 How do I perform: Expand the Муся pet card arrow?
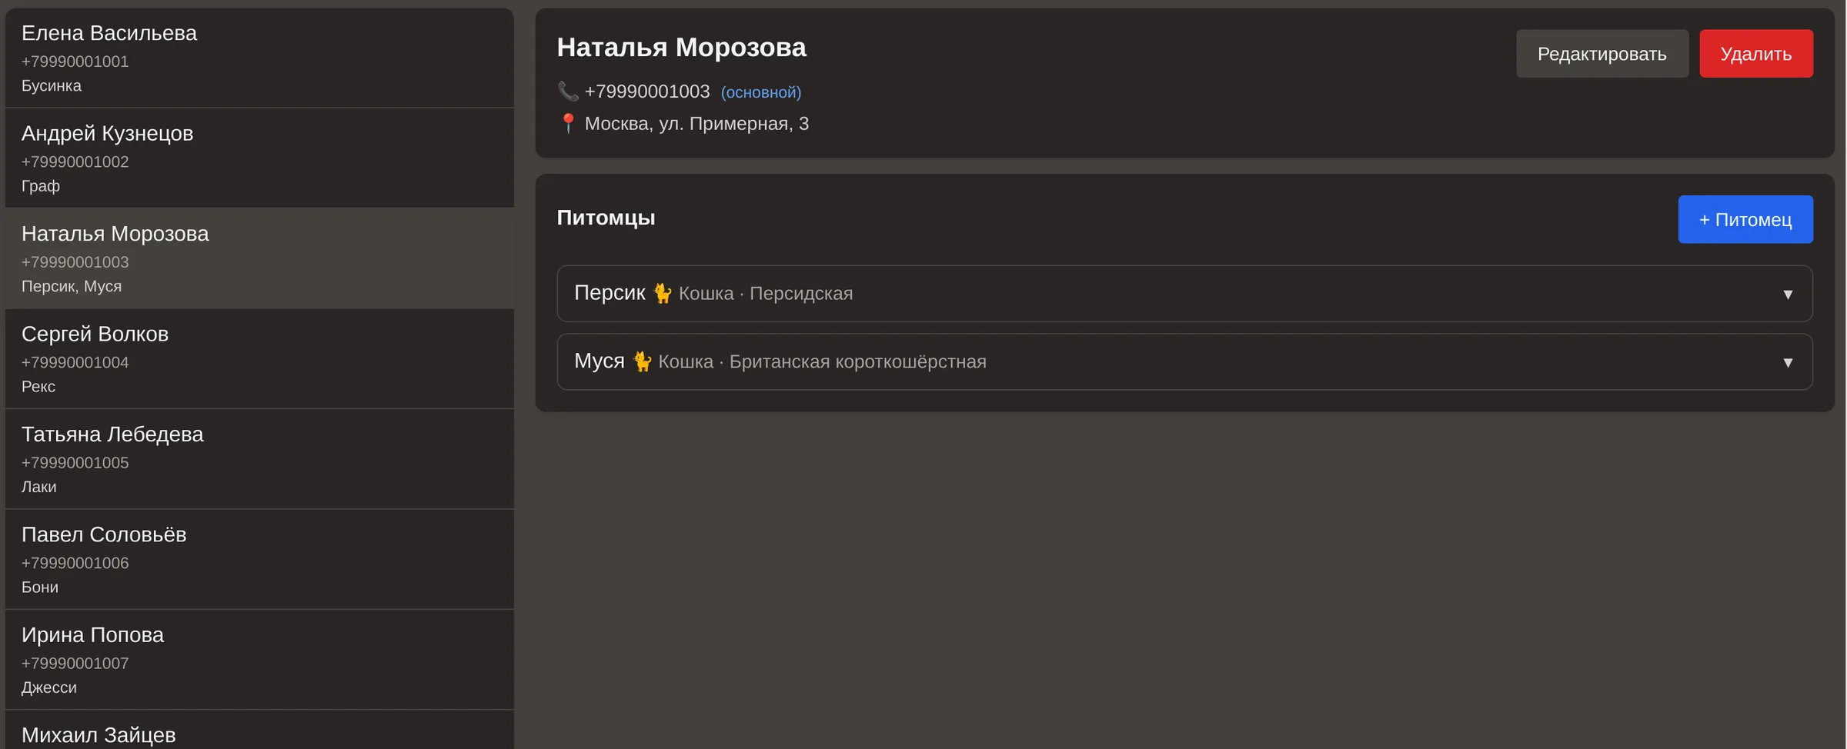(x=1788, y=362)
